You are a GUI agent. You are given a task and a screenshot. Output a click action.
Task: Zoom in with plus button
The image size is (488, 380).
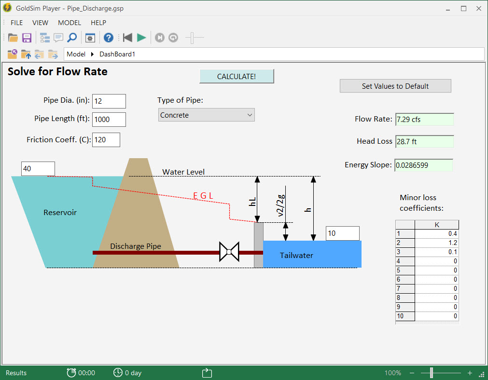pos(470,373)
